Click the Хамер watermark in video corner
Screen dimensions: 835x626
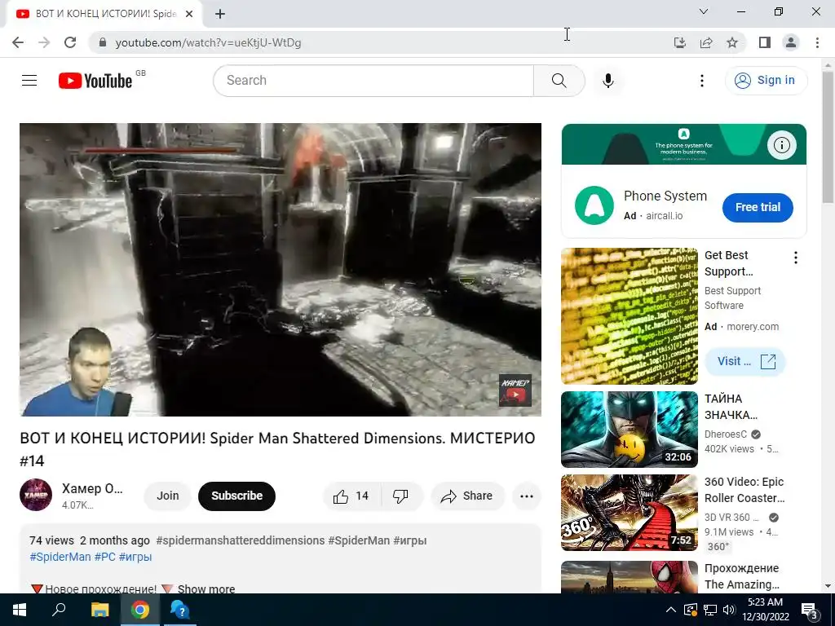[515, 390]
